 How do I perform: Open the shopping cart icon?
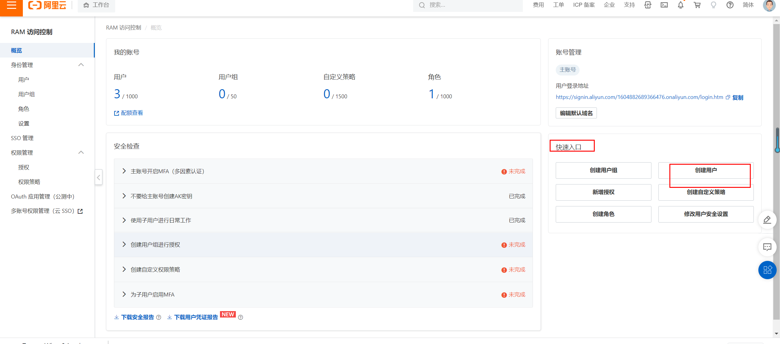click(x=697, y=5)
